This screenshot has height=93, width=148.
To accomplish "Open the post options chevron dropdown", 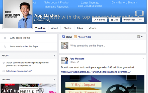I will coord(143,58).
